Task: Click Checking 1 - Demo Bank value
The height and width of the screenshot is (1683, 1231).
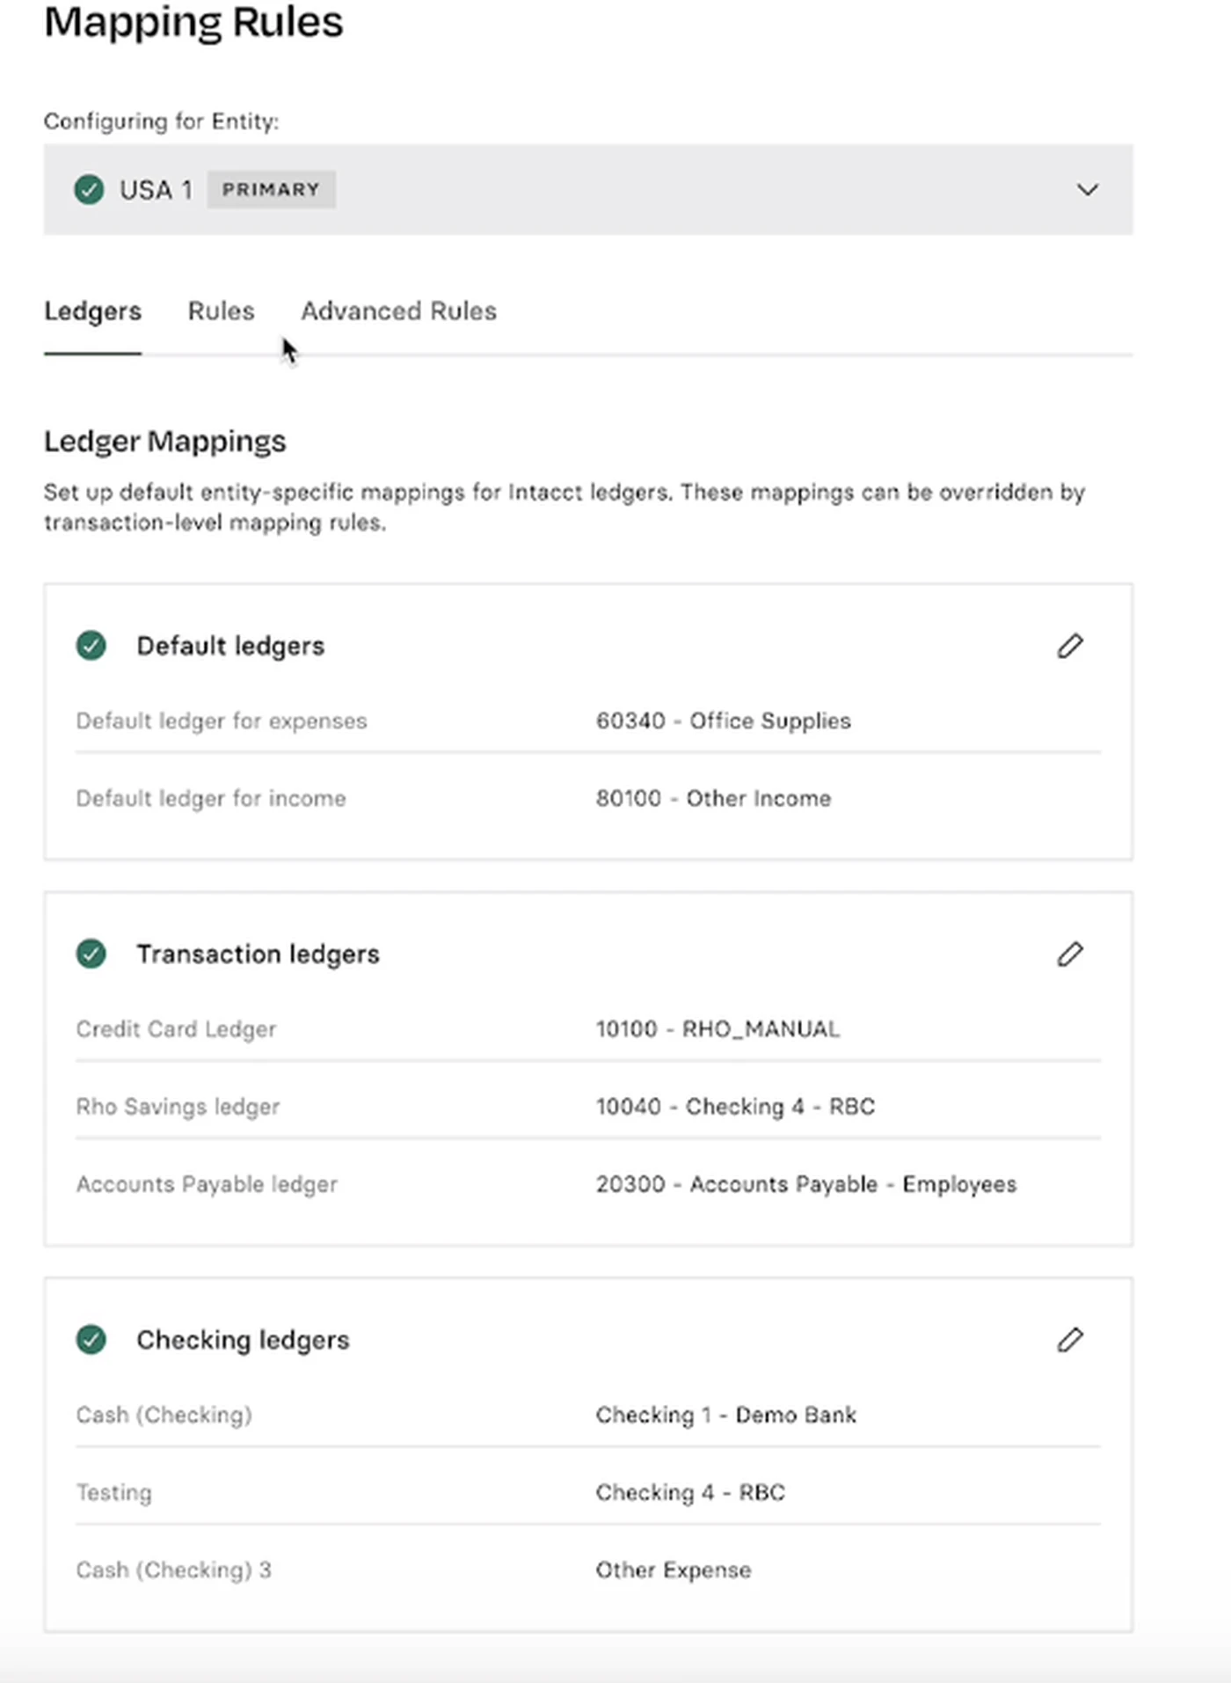Action: [x=725, y=1415]
